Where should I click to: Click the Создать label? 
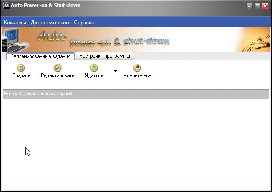coord(21,75)
